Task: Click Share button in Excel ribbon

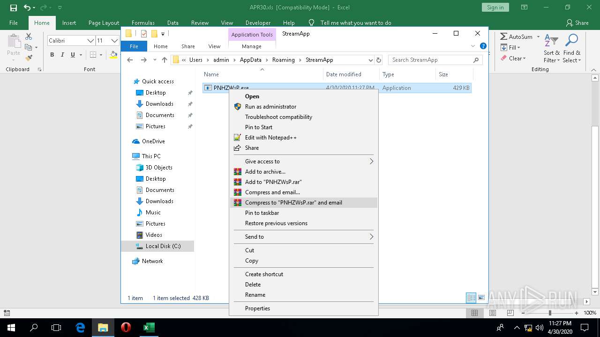Action: pyautogui.click(x=577, y=22)
